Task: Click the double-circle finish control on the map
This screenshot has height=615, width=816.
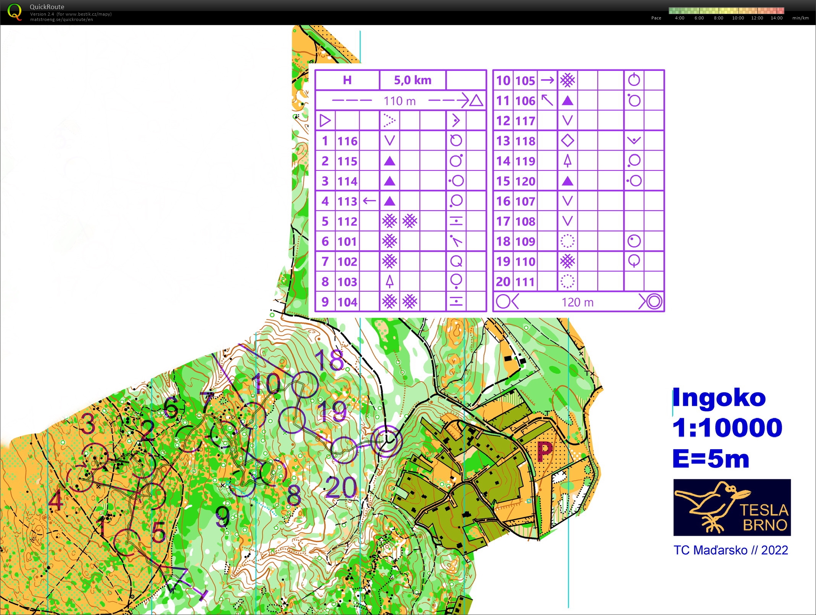Action: pyautogui.click(x=386, y=442)
